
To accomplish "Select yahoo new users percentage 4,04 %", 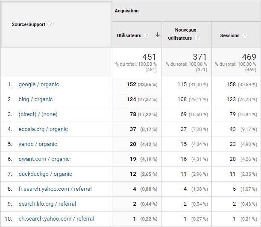I will (x=199, y=144).
